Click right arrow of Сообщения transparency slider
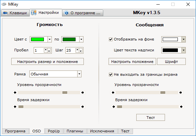The height and width of the screenshot is (136, 196). (x=180, y=93)
